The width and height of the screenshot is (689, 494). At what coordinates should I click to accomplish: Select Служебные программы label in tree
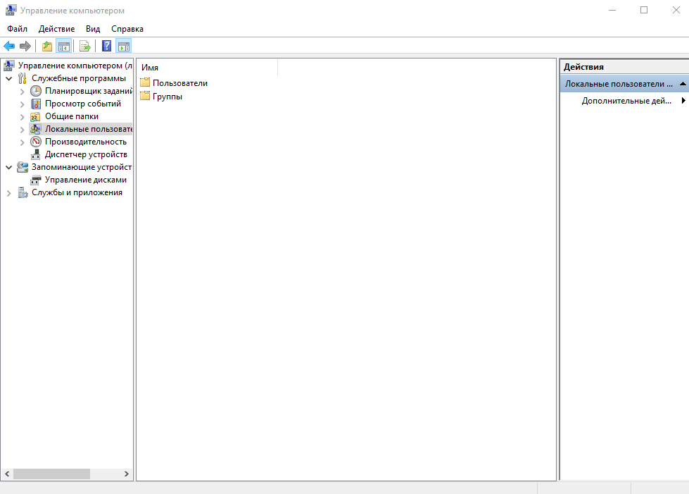79,78
